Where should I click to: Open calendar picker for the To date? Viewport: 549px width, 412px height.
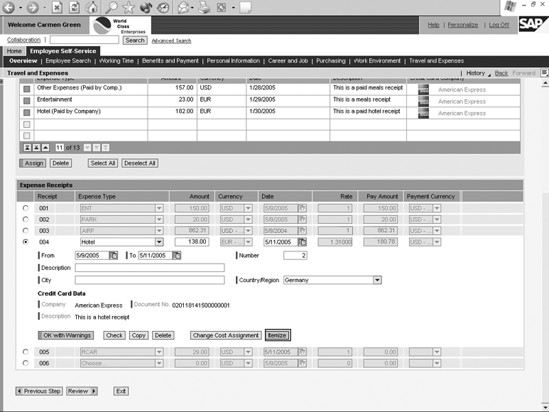[177, 255]
